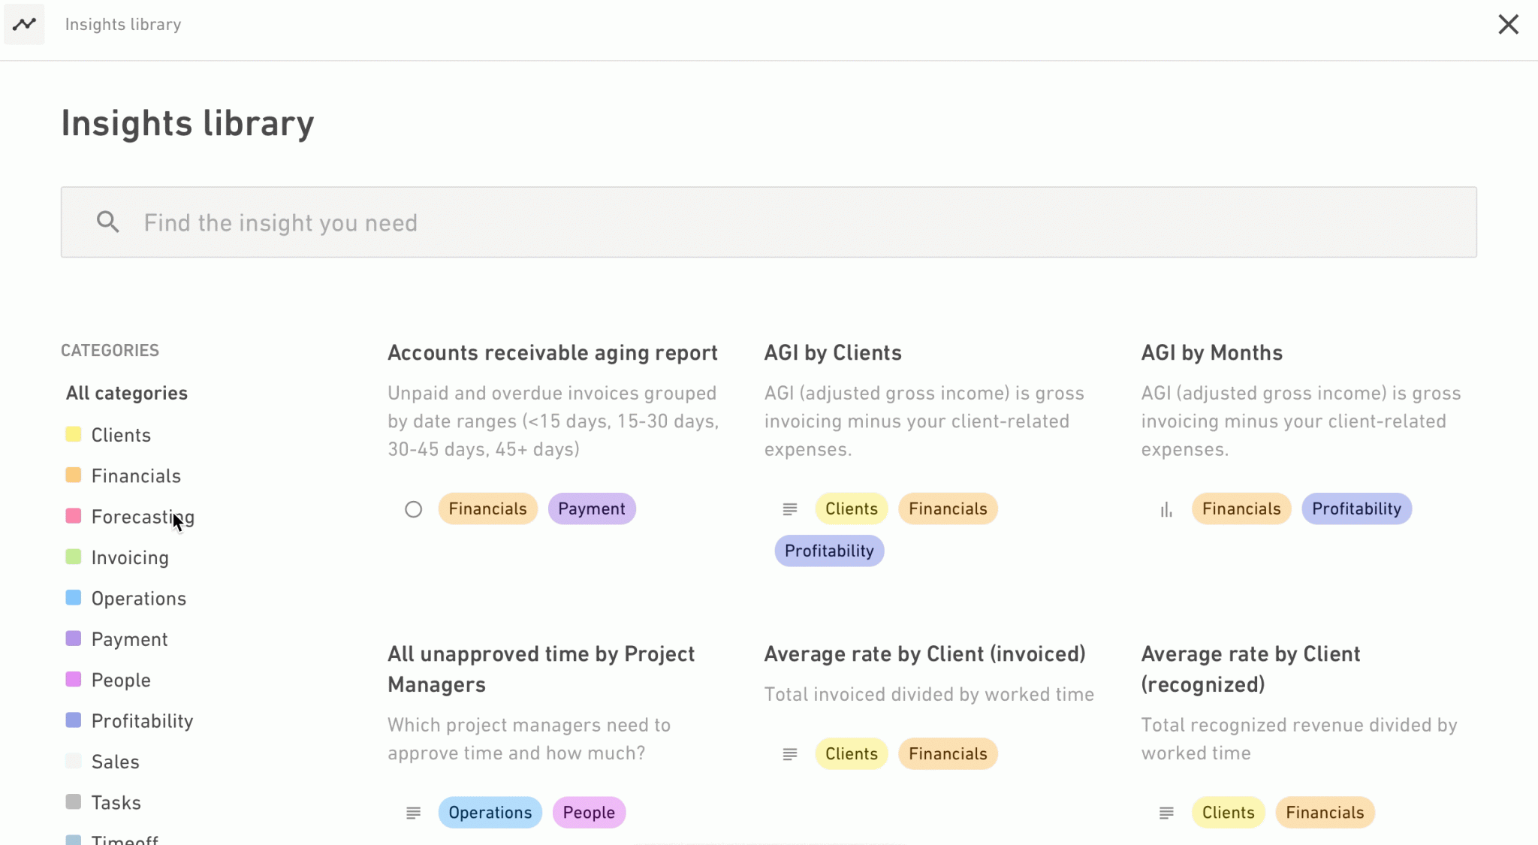
Task: Click Profitability tag on AGI by Months
Action: tap(1356, 509)
